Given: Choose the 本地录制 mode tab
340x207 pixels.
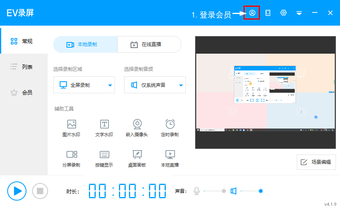Looking at the screenshot, I should [x=85, y=44].
